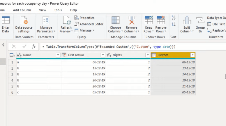
Task: Expand the Split Column dropdown arrow
Action: click(x=193, y=31)
